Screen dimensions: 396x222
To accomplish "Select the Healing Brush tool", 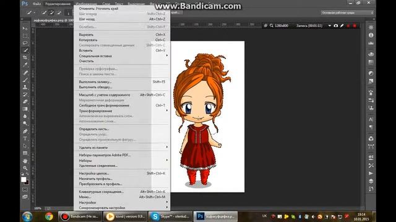I will click(25, 73).
